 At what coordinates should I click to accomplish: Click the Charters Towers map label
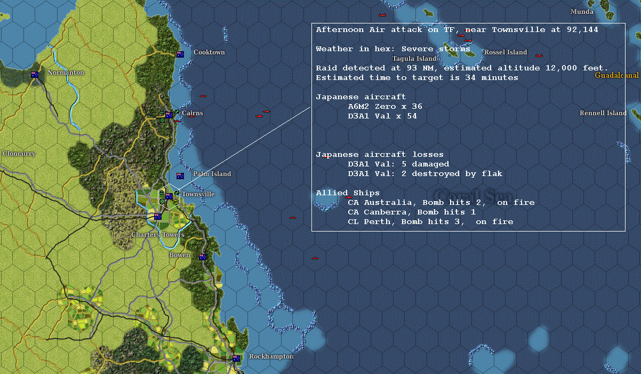pos(158,235)
